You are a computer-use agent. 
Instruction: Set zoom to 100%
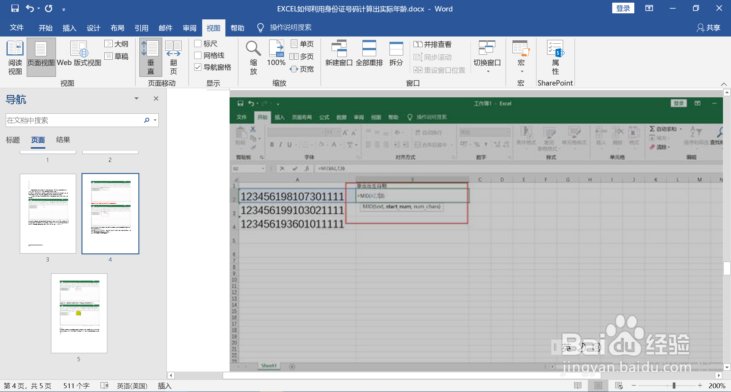(x=276, y=53)
